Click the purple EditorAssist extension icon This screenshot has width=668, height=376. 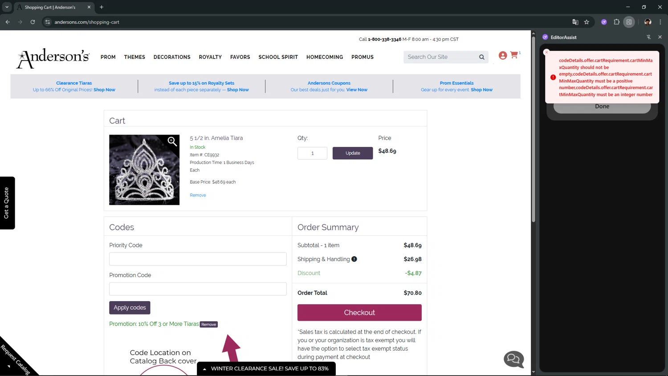(604, 22)
